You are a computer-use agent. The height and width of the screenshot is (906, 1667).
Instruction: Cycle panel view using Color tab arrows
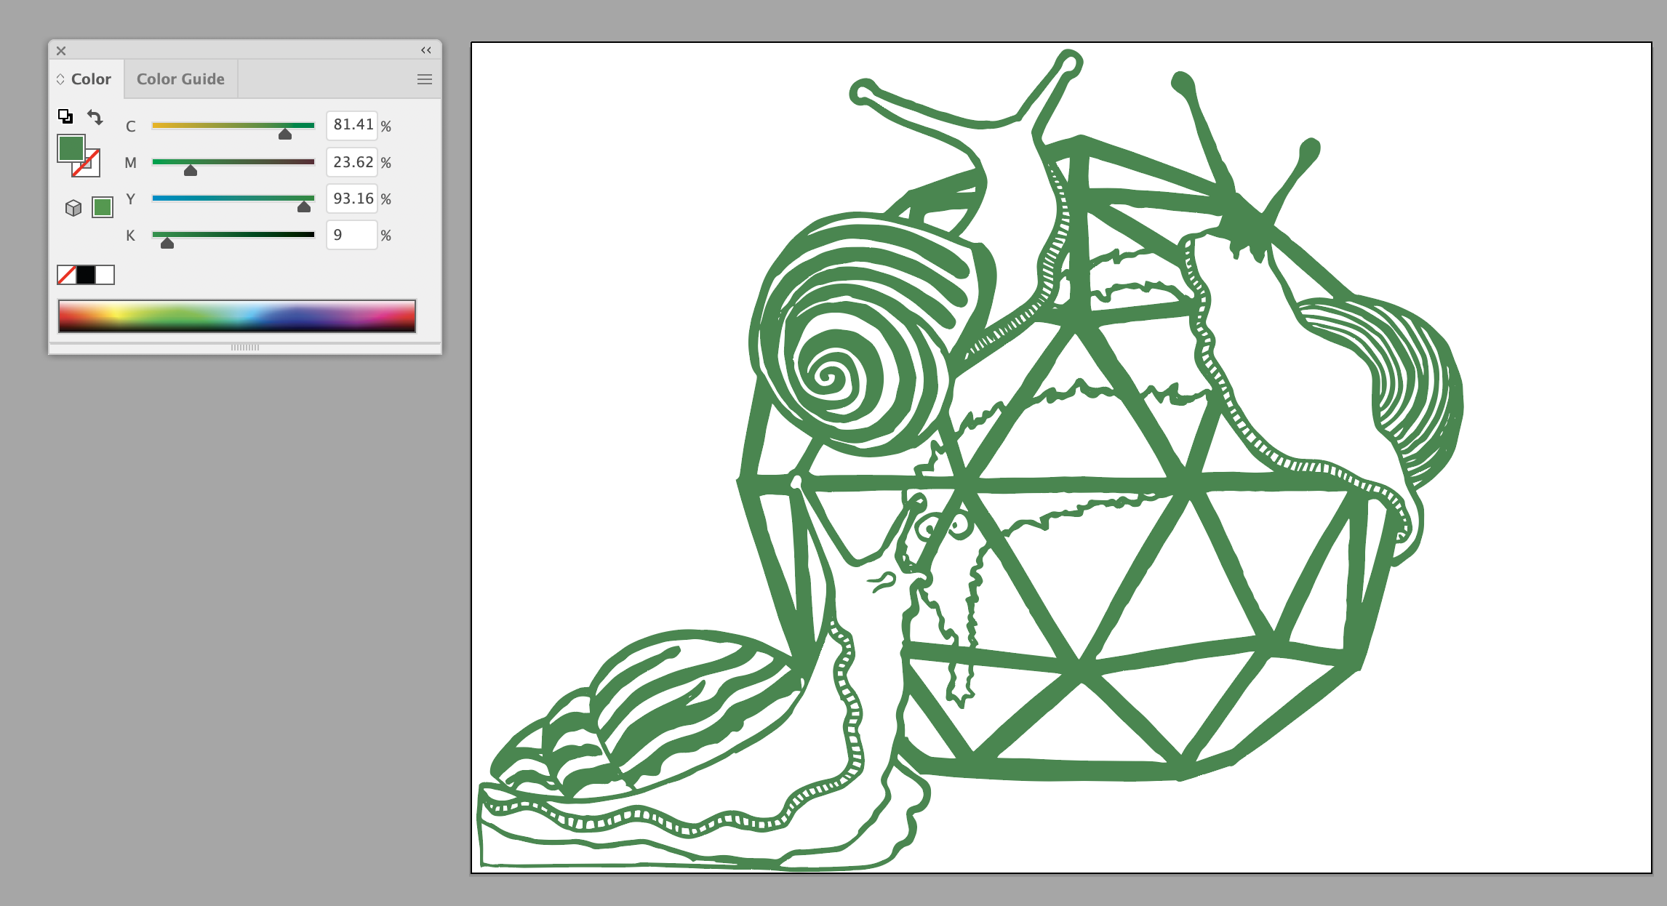(60, 79)
